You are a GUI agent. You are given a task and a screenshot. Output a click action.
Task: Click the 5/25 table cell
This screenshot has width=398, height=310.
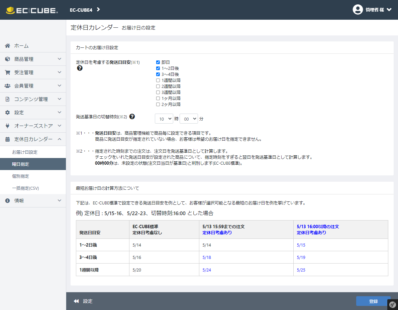tap(340, 270)
